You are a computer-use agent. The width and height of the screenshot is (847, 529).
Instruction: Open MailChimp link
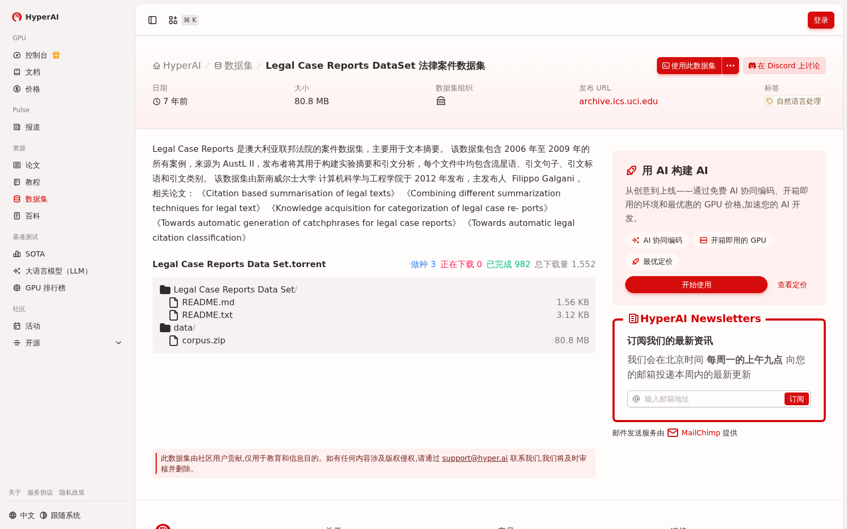tap(700, 433)
